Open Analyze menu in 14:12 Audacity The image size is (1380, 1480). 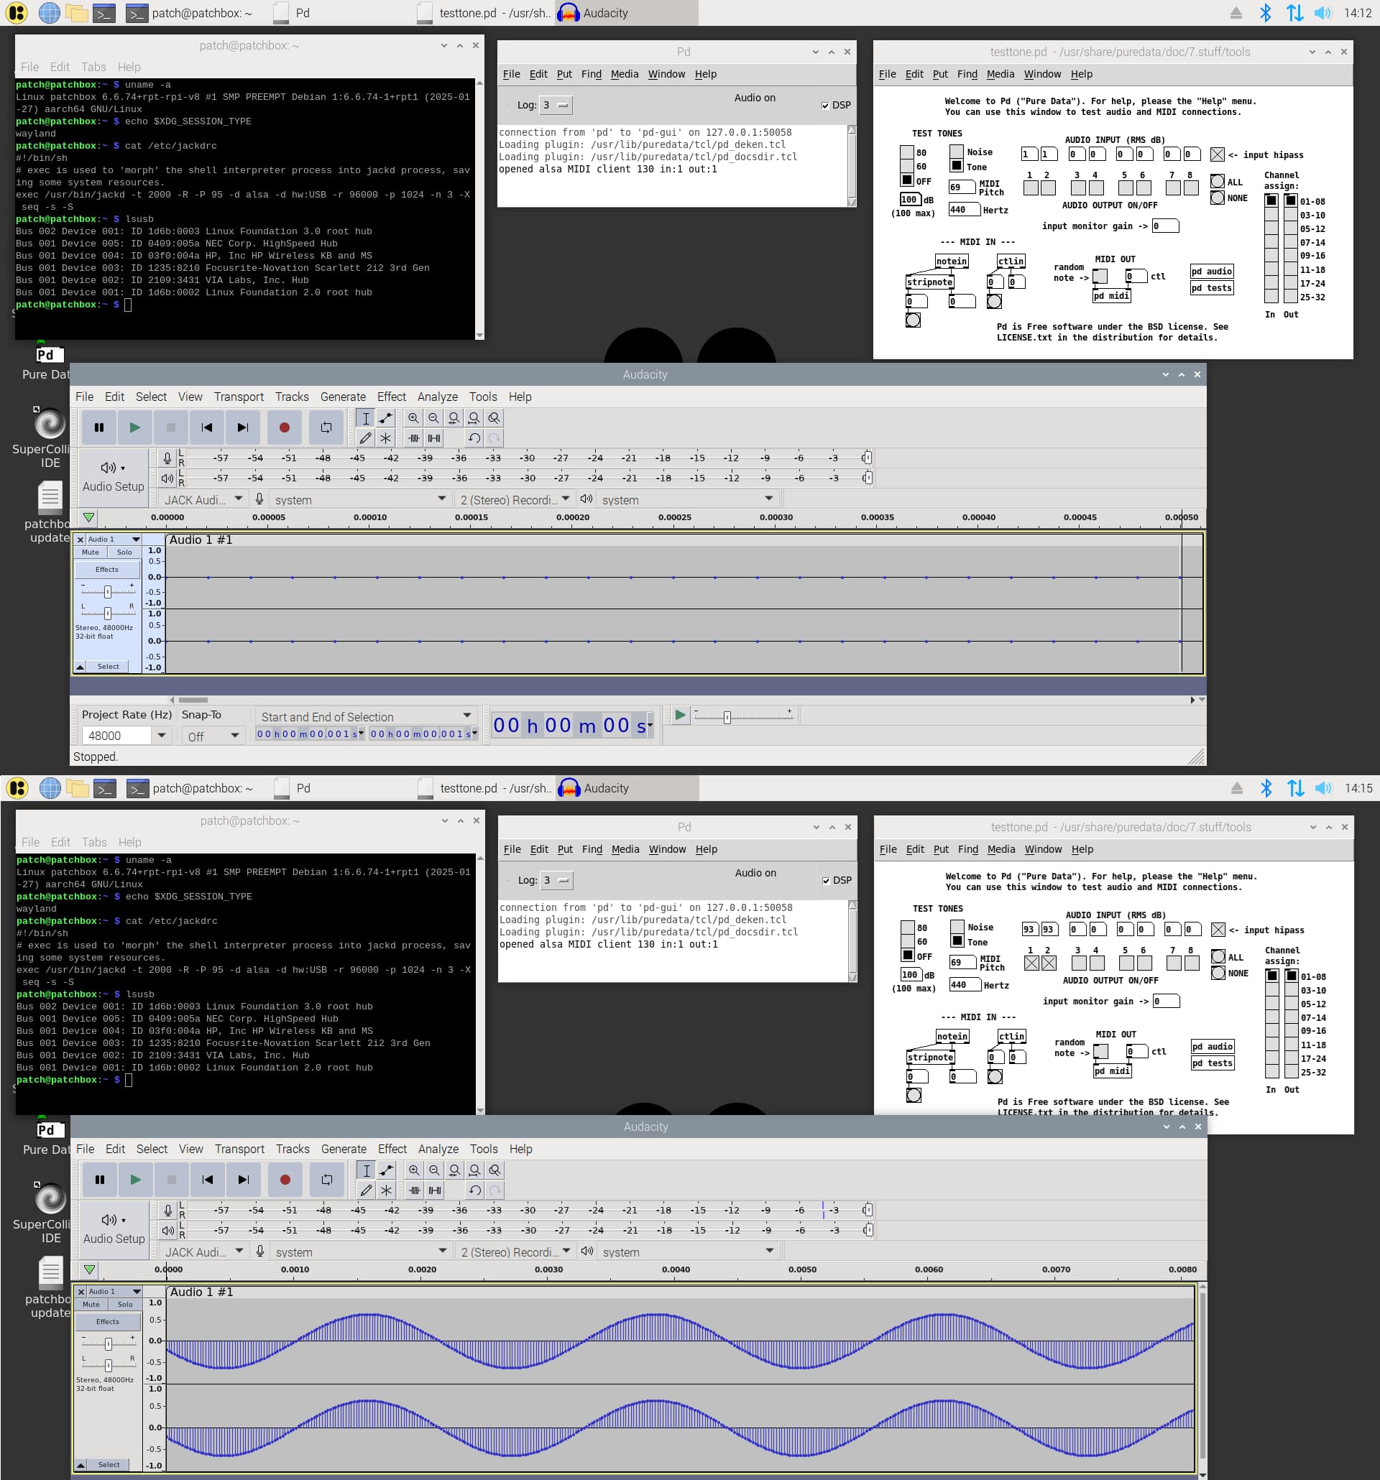click(437, 397)
